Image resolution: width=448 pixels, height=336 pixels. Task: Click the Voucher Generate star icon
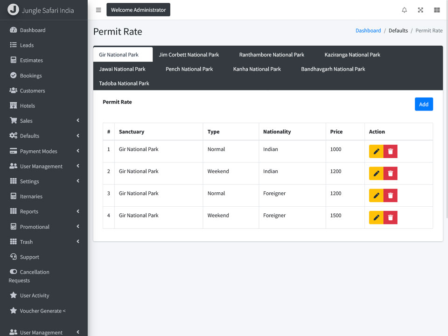tap(13, 310)
